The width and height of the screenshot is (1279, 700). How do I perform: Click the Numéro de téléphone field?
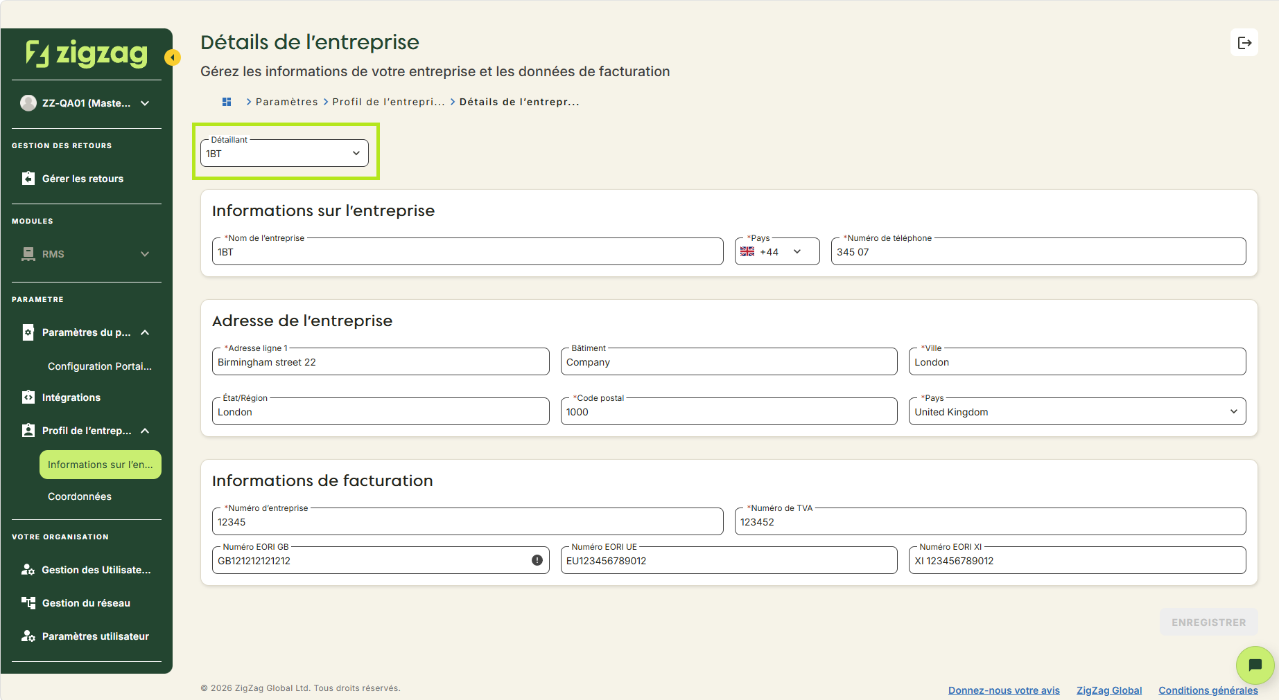tap(1038, 251)
